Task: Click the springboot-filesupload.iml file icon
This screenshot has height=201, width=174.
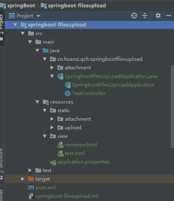Action: click(x=31, y=196)
